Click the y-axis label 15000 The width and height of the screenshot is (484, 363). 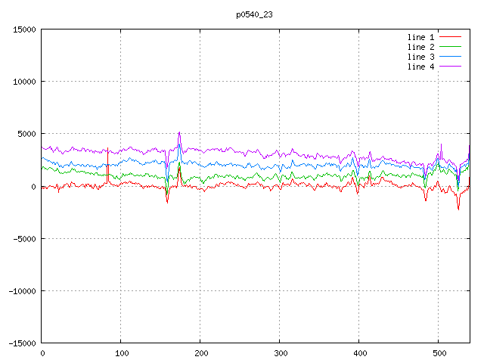pyautogui.click(x=24, y=29)
